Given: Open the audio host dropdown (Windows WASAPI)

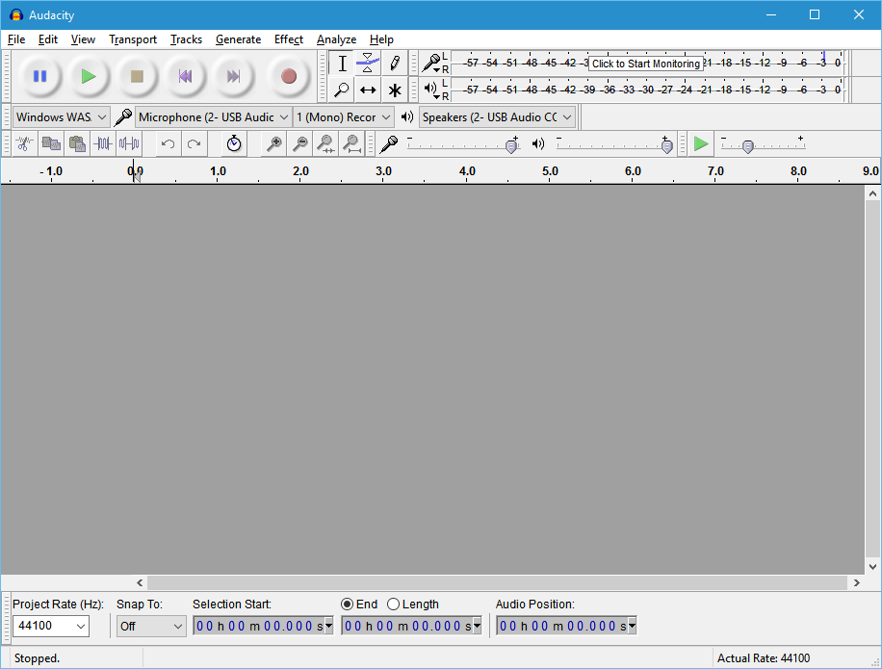Looking at the screenshot, I should point(61,116).
